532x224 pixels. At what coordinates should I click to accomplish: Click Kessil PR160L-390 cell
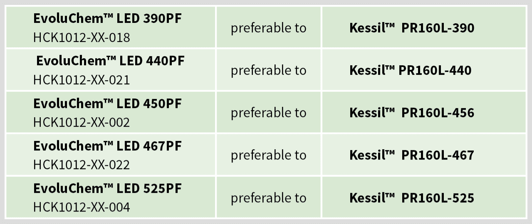[423, 27]
